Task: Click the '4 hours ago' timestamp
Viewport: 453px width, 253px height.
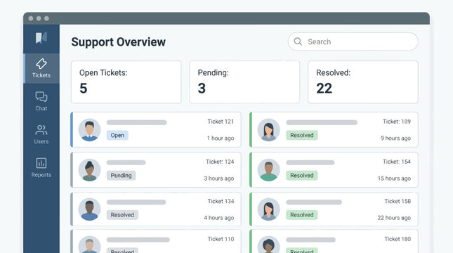Action: click(219, 218)
